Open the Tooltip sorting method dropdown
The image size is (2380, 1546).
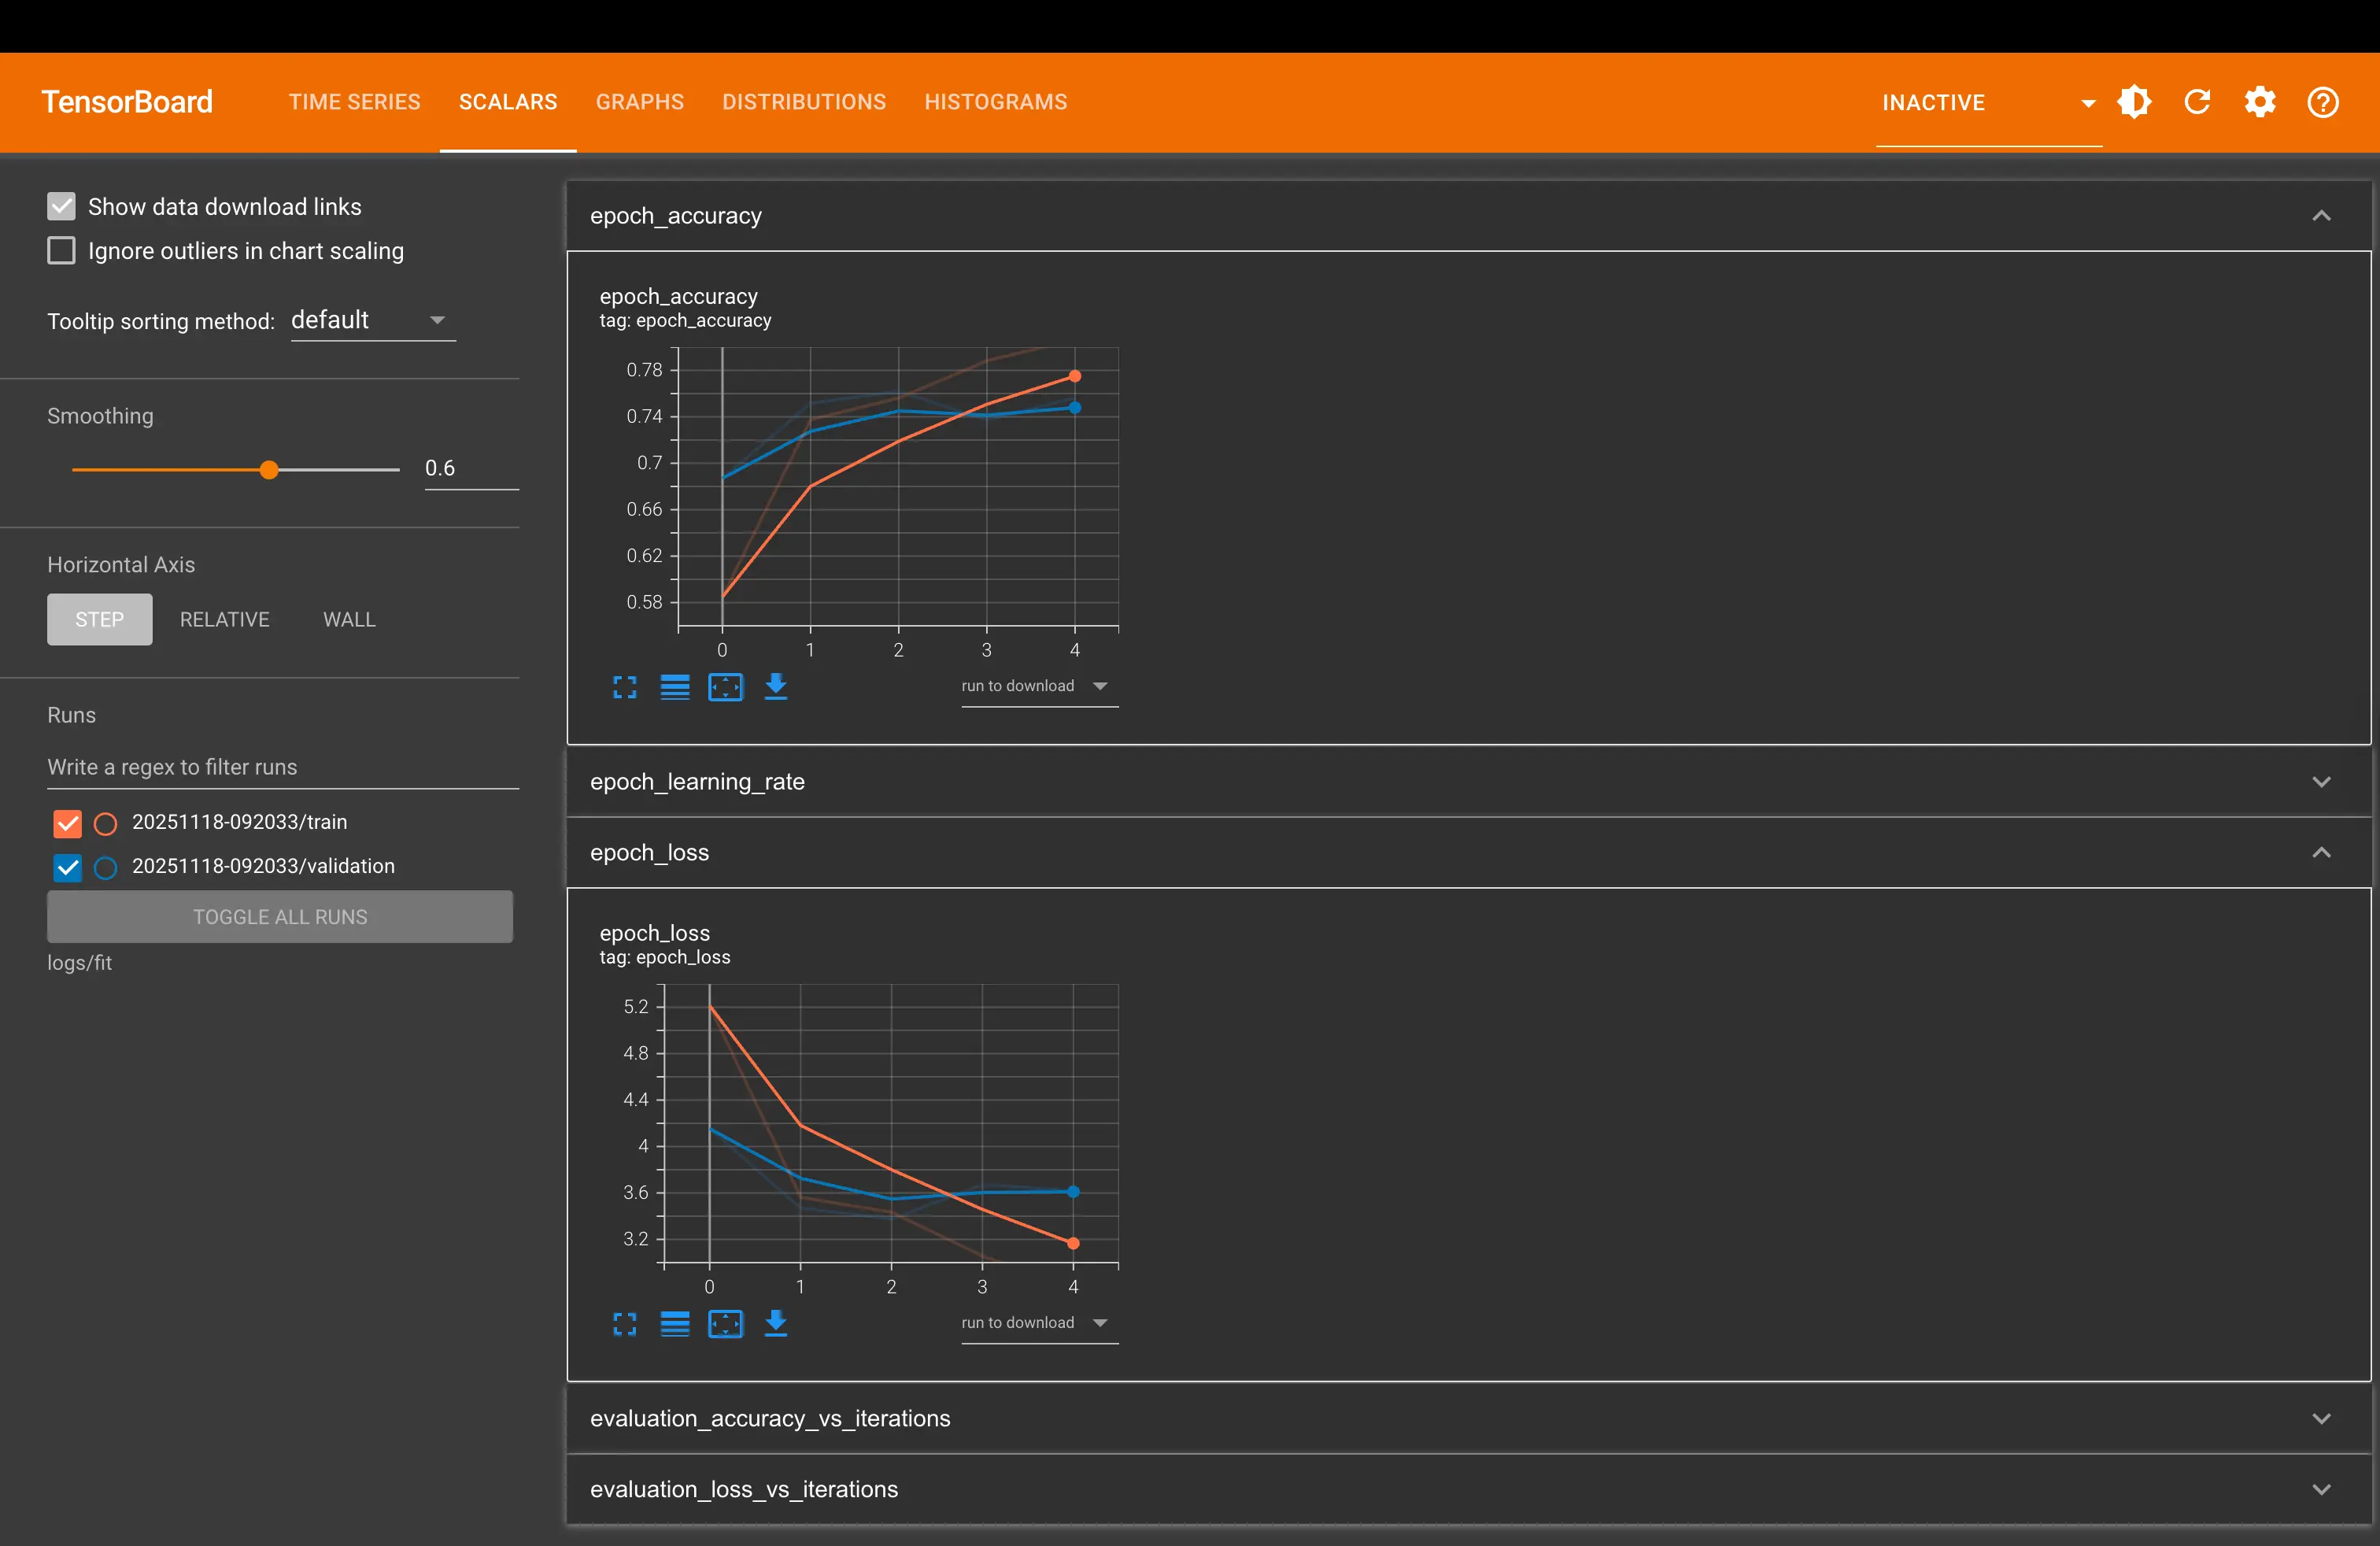coord(372,320)
